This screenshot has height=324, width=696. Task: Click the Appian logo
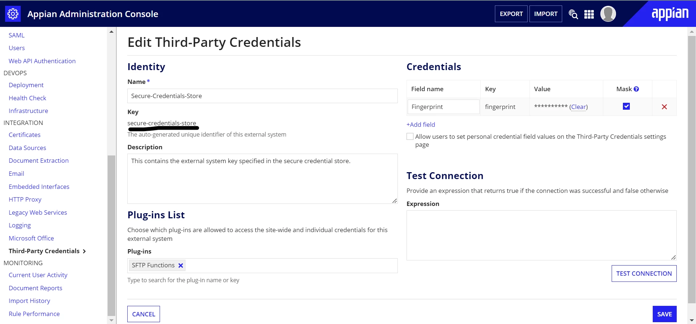tap(670, 14)
